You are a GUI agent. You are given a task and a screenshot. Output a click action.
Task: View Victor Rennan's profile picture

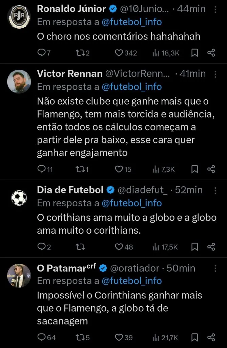pyautogui.click(x=19, y=82)
